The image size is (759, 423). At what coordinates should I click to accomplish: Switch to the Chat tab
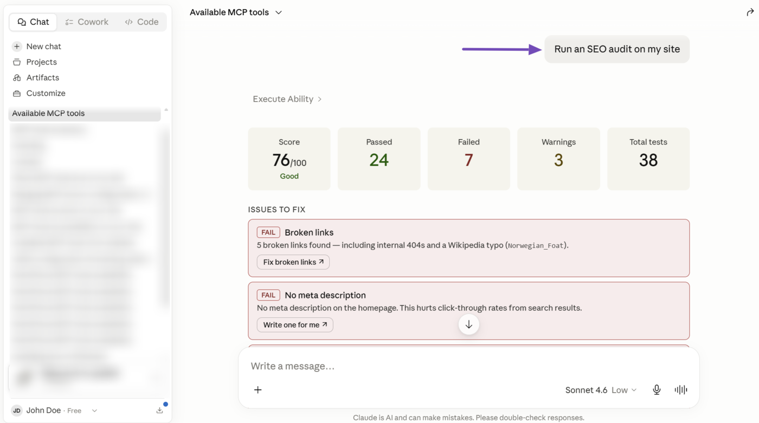pyautogui.click(x=33, y=22)
